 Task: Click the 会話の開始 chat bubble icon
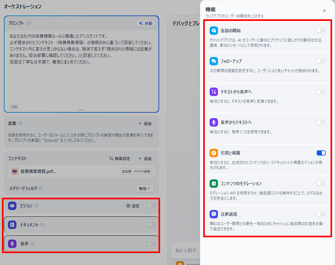[x=214, y=31]
